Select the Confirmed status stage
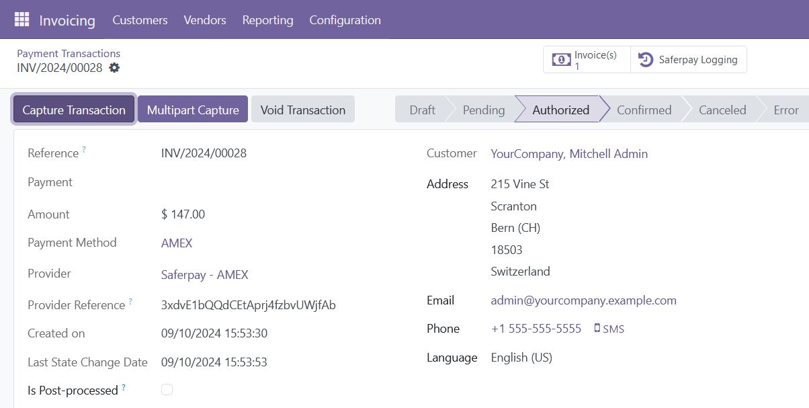809x408 pixels. (644, 110)
